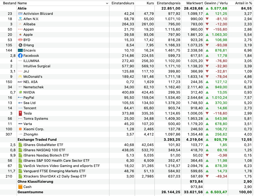The image size is (254, 196).
Task: Click the Alibaba logo icon
Action: pos(20,24)
